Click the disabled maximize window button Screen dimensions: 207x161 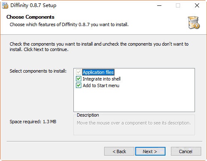pyautogui.click(x=178, y=5)
